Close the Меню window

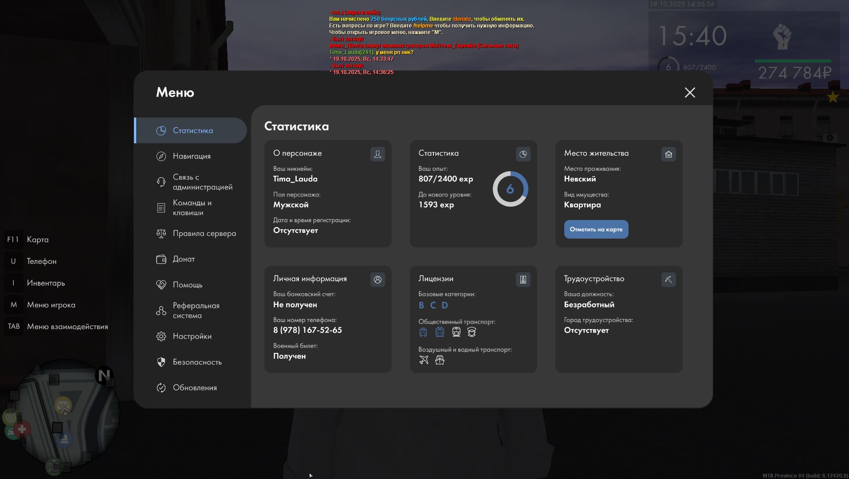(690, 92)
